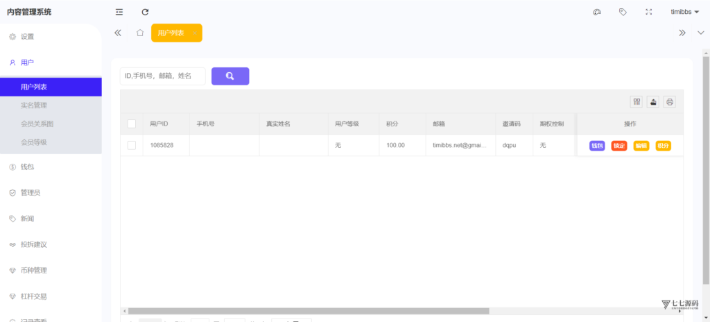
Task: Open tab operations down-chevron
Action: [700, 33]
